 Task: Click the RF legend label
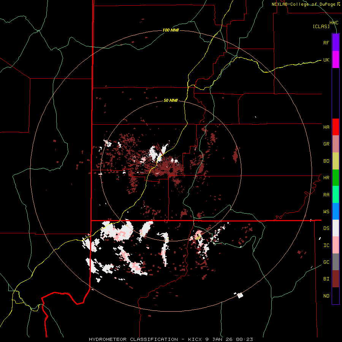click(326, 43)
